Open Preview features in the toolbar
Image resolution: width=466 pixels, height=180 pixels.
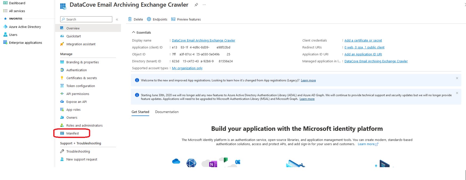pyautogui.click(x=186, y=19)
